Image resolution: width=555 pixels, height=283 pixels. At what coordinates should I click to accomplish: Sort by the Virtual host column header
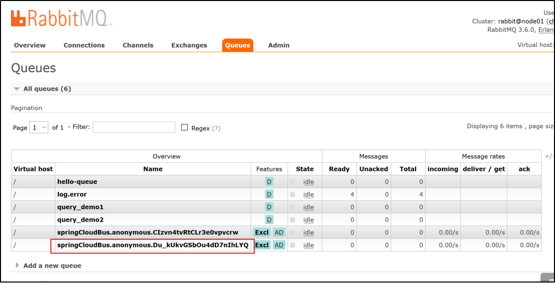tap(33, 169)
